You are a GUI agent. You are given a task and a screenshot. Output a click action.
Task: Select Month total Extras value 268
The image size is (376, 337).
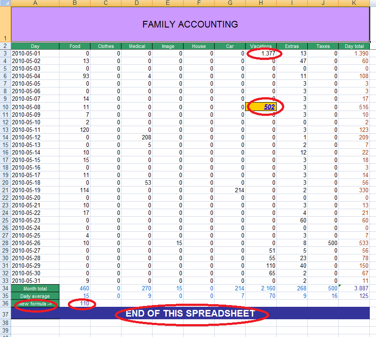292,288
